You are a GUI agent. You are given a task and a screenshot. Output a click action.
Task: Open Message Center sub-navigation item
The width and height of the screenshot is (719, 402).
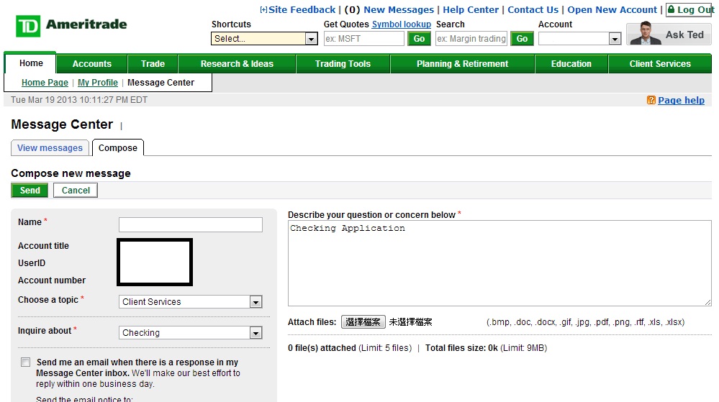[x=161, y=83]
